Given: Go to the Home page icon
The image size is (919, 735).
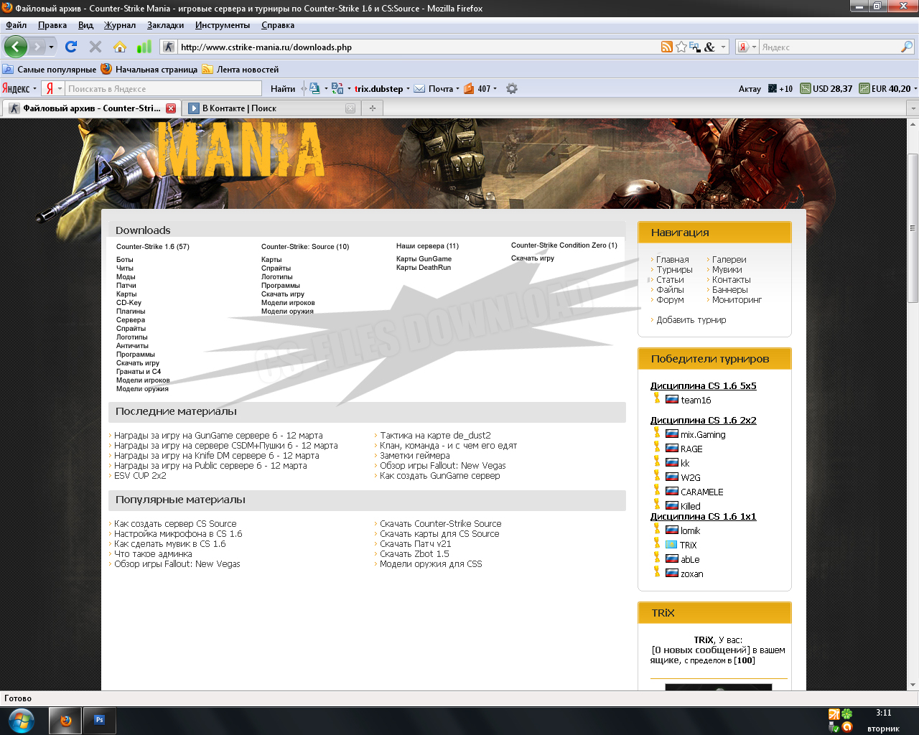Looking at the screenshot, I should click(120, 47).
